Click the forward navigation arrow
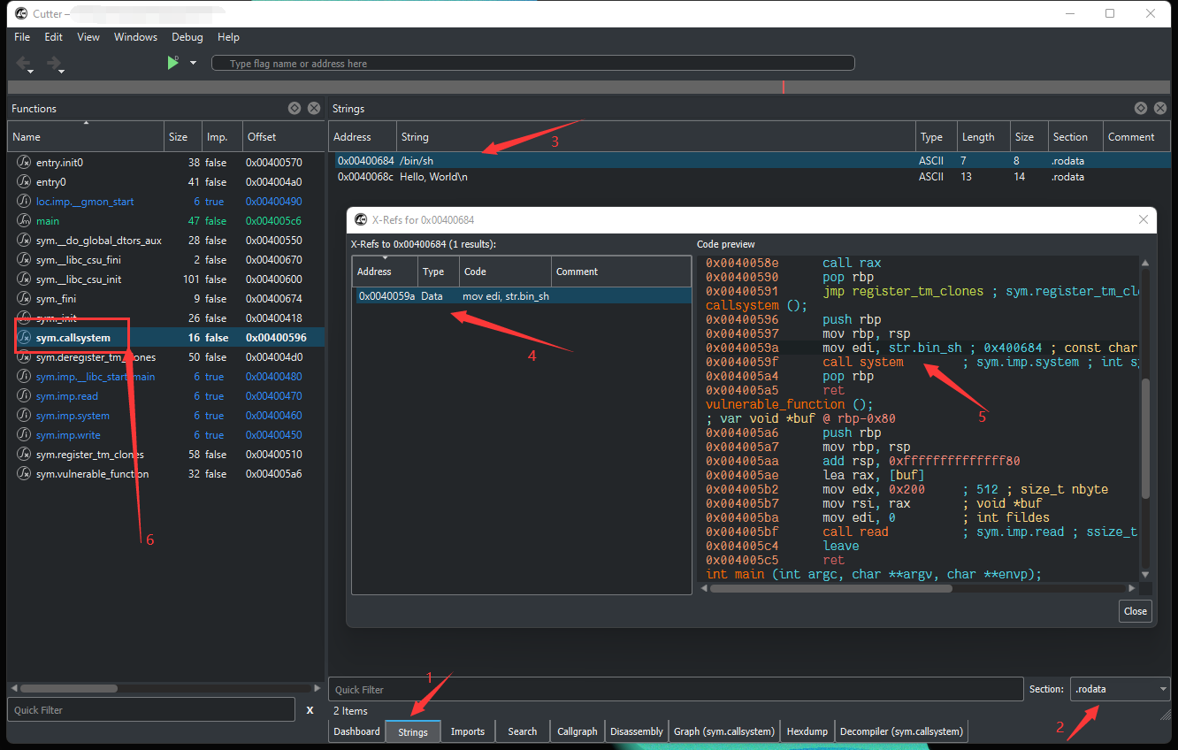The image size is (1178, 750). coord(54,64)
